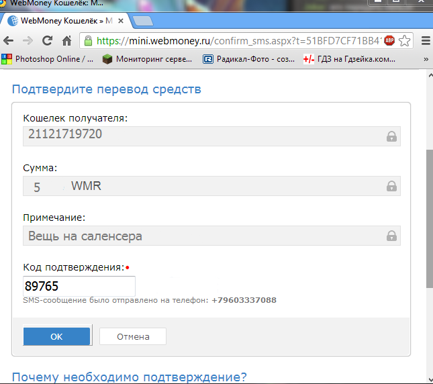The image size is (433, 384).
Task: Click the page vertical scrollbar thumb
Action: click(430, 219)
